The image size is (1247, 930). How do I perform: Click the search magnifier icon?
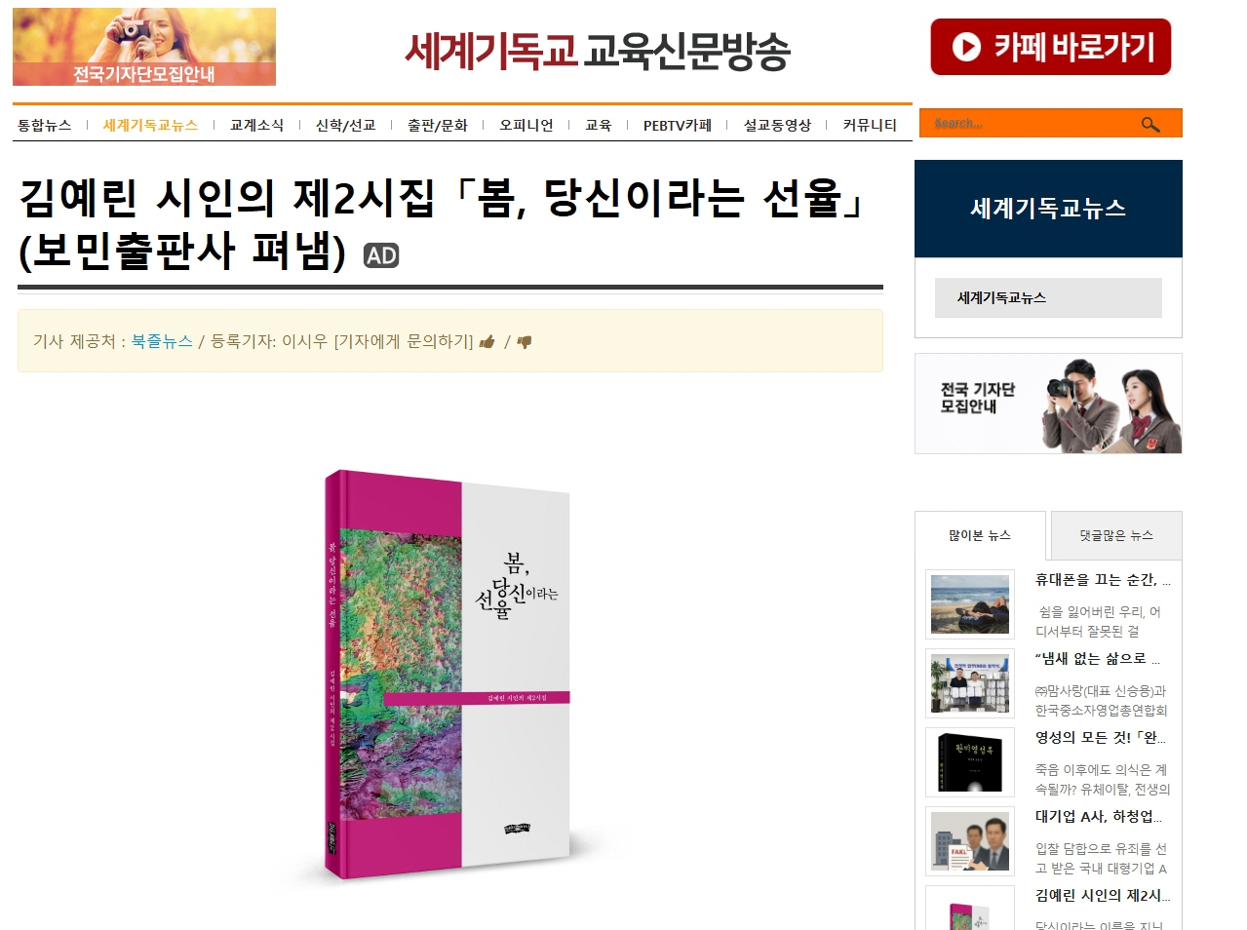click(1150, 124)
